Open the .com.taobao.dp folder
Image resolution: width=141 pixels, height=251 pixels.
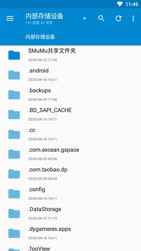(70, 174)
